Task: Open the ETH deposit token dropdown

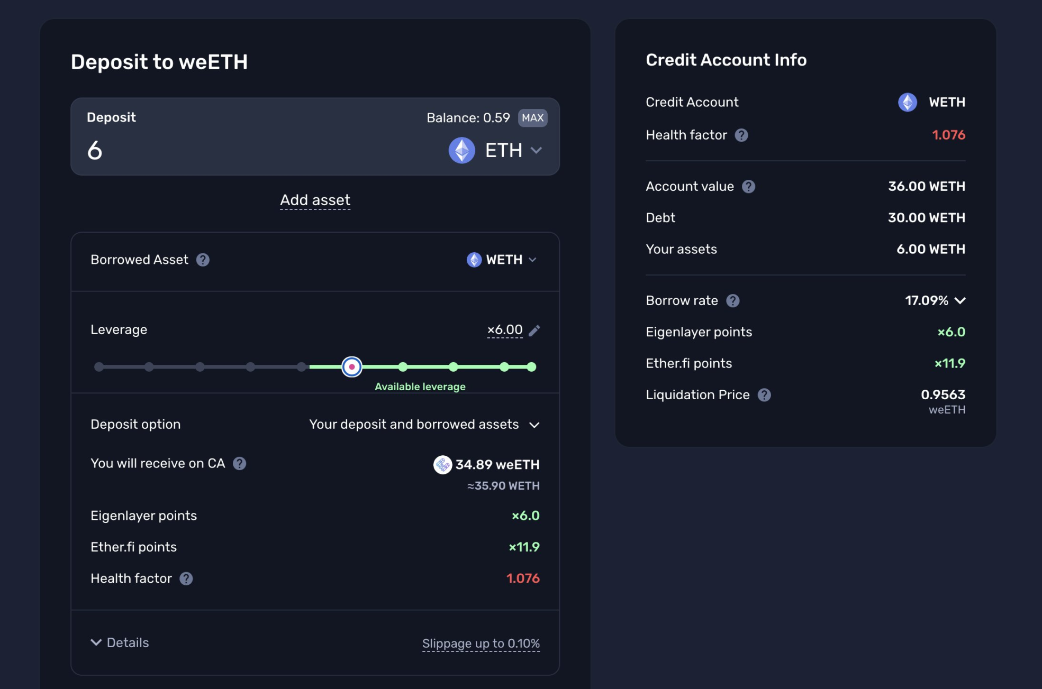Action: pos(496,151)
